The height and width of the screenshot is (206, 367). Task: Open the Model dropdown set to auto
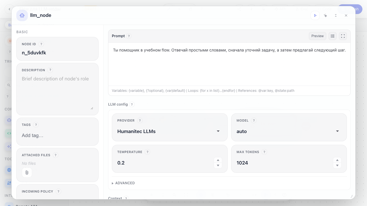289,131
